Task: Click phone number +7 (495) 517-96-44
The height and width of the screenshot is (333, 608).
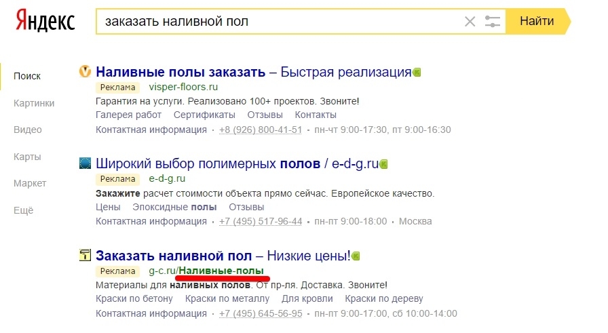Action: [x=260, y=222]
